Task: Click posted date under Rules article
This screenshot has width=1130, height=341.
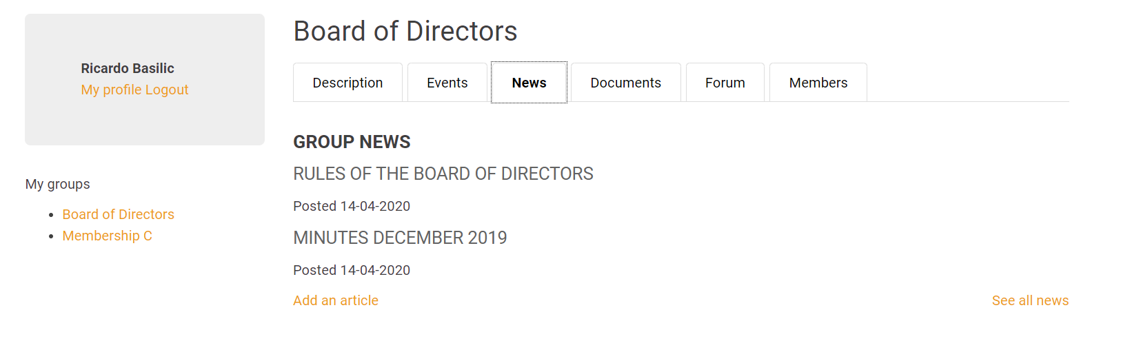Action: coord(352,206)
